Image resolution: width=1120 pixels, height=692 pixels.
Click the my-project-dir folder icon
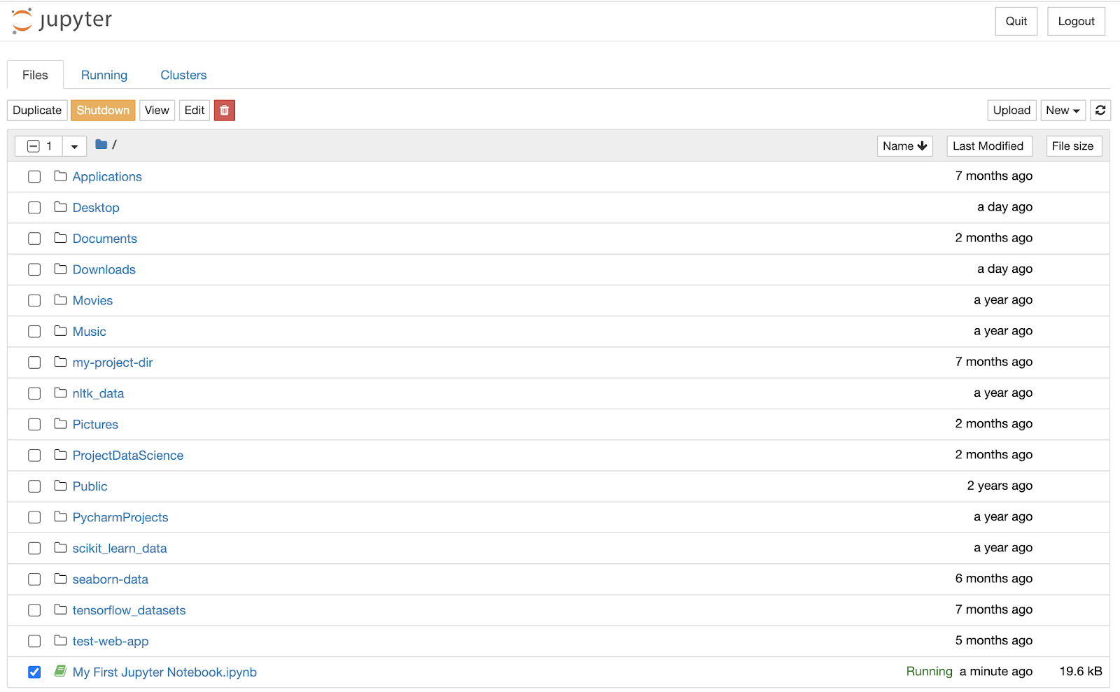(x=60, y=362)
